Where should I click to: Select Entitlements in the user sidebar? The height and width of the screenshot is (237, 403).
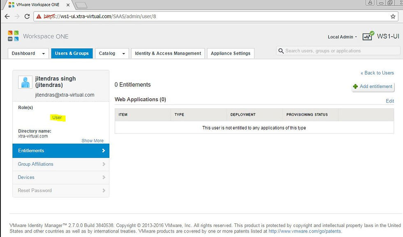tap(61, 151)
